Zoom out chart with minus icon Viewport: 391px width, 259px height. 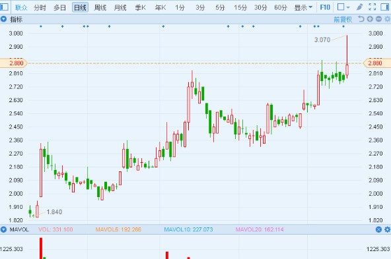tap(379, 19)
